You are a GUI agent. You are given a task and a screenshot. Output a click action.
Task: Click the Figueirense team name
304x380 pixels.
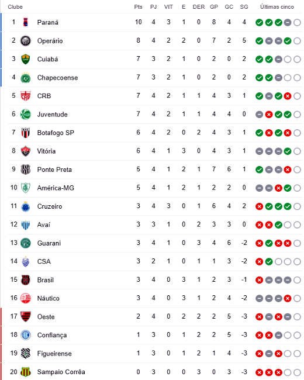tap(54, 354)
